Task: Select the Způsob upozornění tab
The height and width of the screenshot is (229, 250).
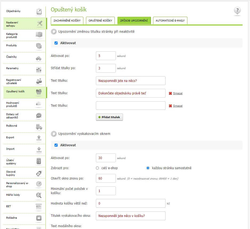Action: tap(134, 20)
